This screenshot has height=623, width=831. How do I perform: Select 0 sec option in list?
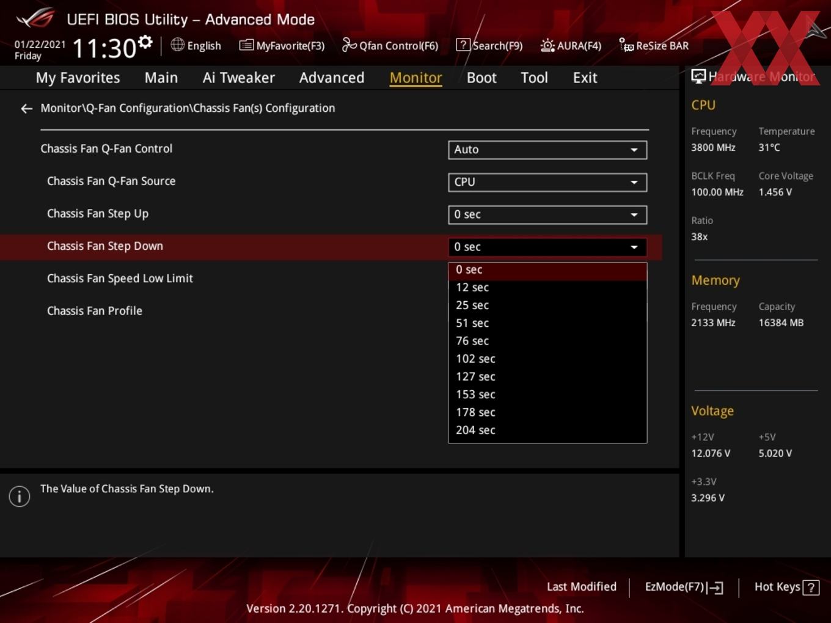tap(547, 270)
